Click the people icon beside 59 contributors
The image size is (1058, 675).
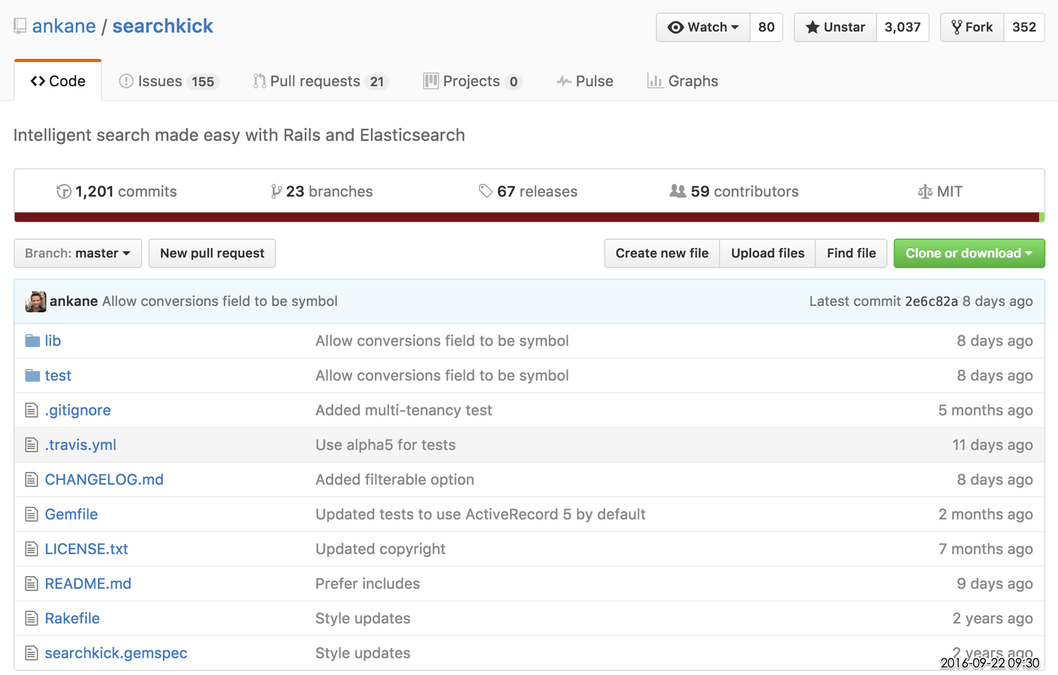[x=677, y=191]
